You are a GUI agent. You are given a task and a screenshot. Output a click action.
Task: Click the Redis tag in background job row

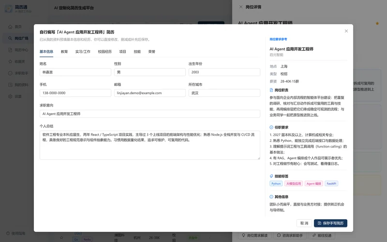point(87,240)
